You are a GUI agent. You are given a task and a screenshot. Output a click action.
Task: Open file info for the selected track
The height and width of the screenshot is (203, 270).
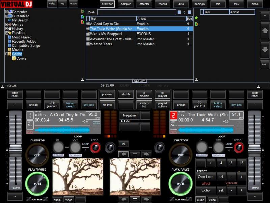coord(107,105)
